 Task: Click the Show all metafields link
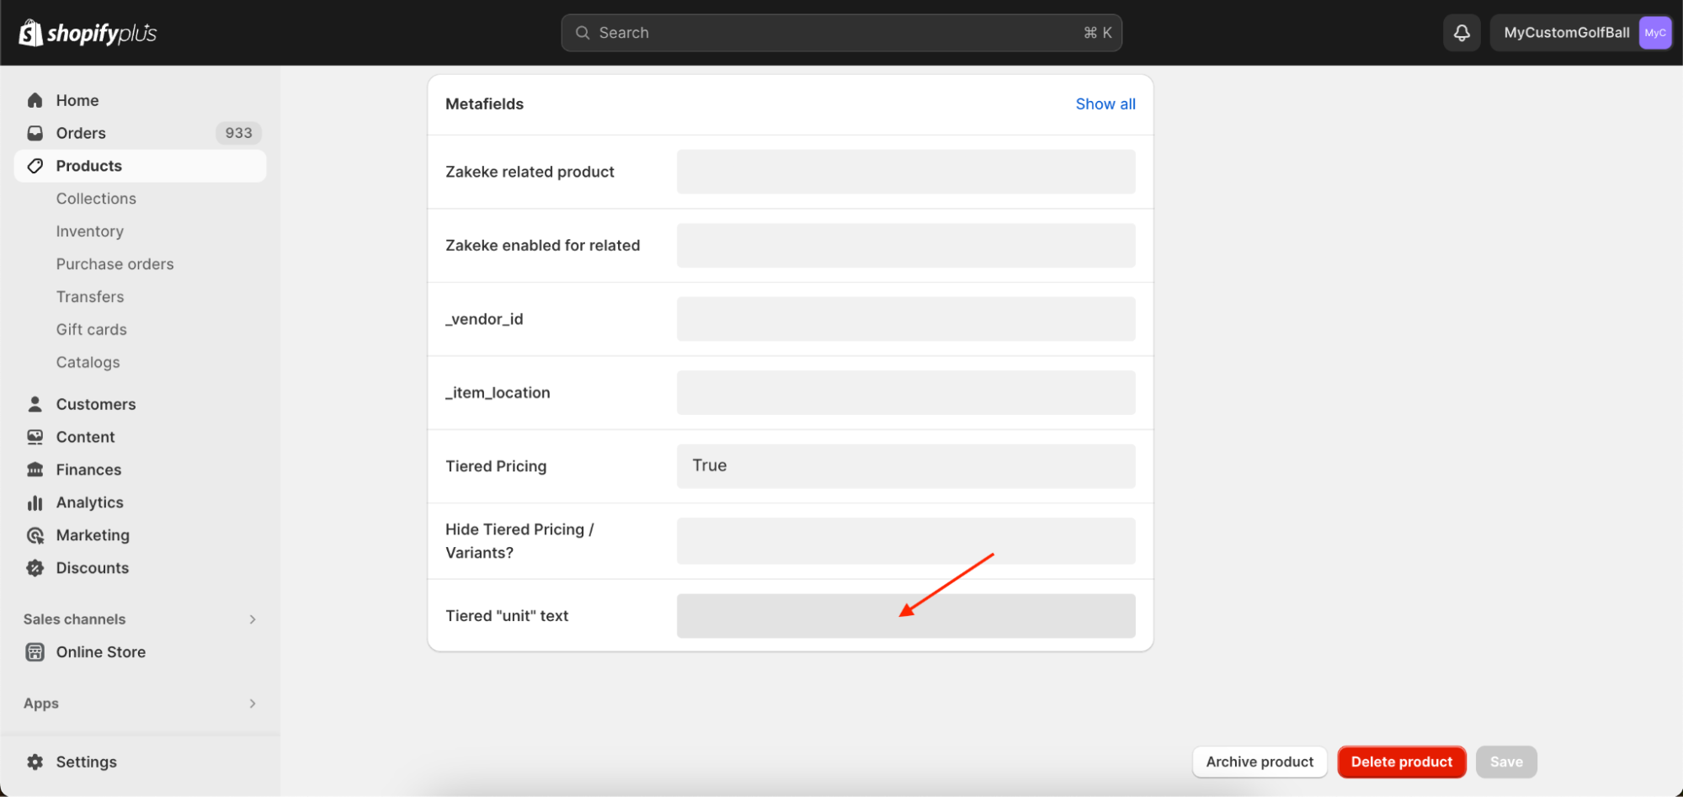coord(1105,104)
